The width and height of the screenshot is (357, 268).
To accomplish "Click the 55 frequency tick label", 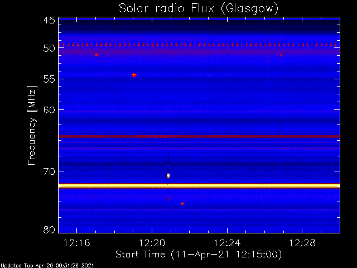I will (49, 79).
